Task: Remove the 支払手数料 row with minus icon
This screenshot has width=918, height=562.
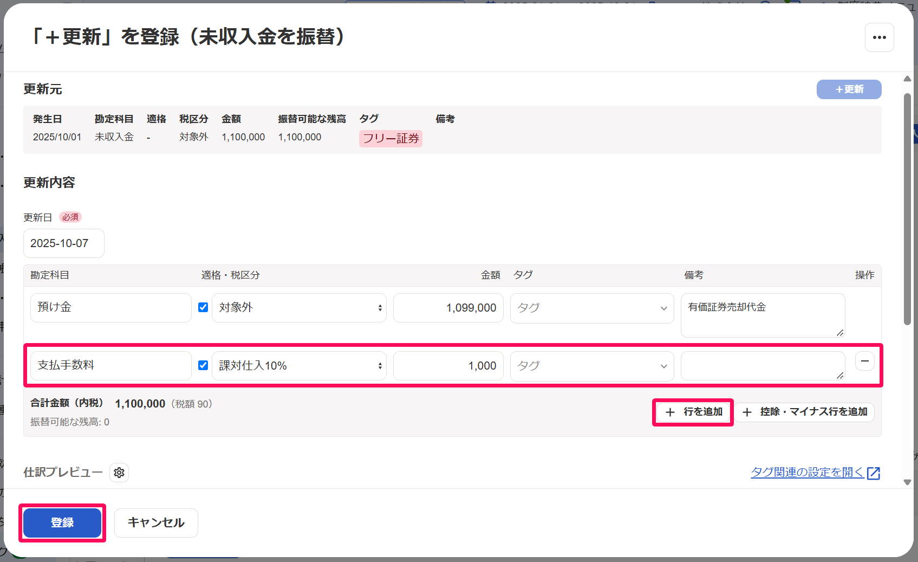Action: pyautogui.click(x=864, y=361)
